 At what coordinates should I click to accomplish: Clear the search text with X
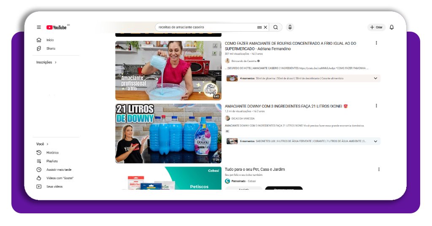click(x=265, y=27)
